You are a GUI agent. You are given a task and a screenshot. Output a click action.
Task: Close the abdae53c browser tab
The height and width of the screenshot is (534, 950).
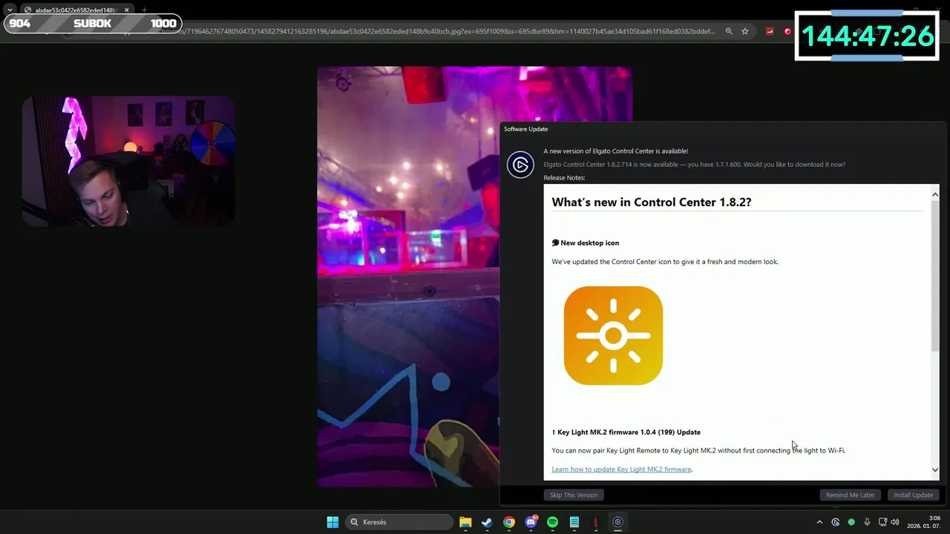coord(126,10)
